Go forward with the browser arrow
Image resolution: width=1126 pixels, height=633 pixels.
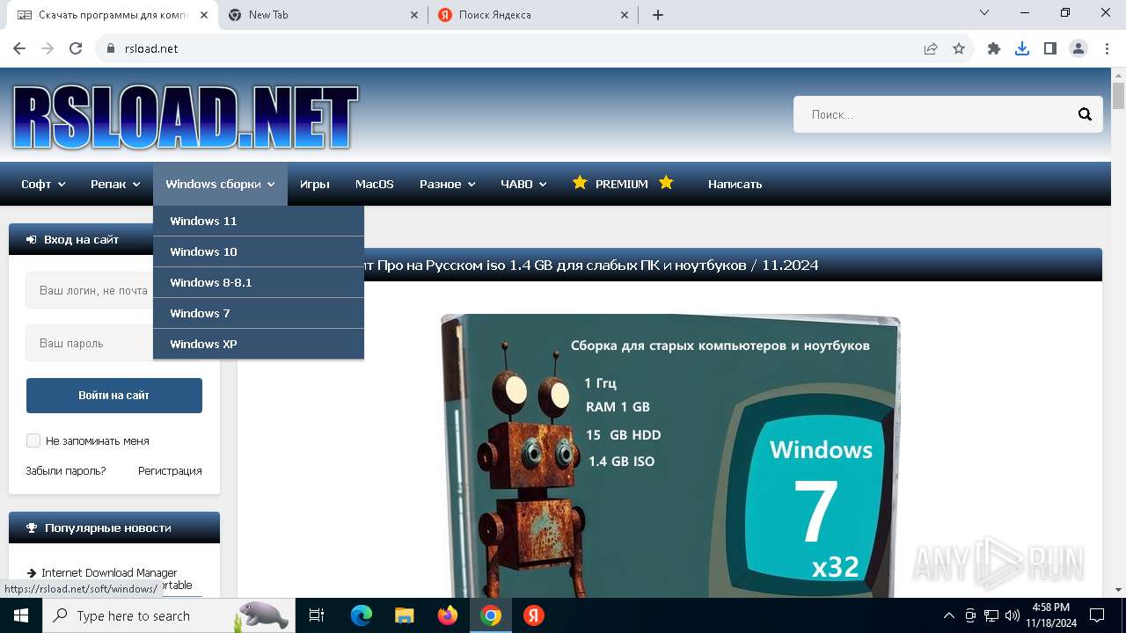tap(48, 48)
